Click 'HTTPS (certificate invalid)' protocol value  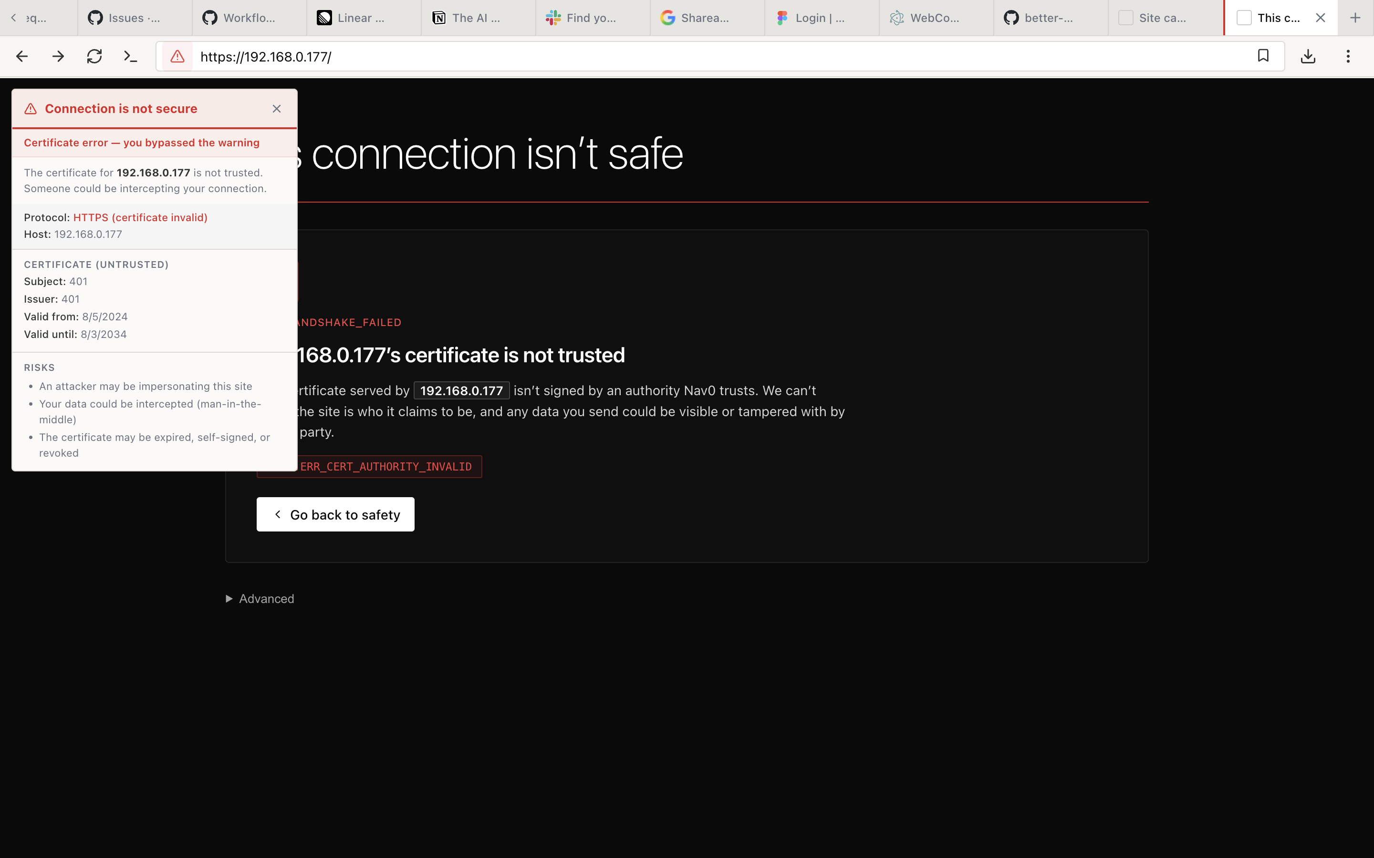pyautogui.click(x=140, y=217)
